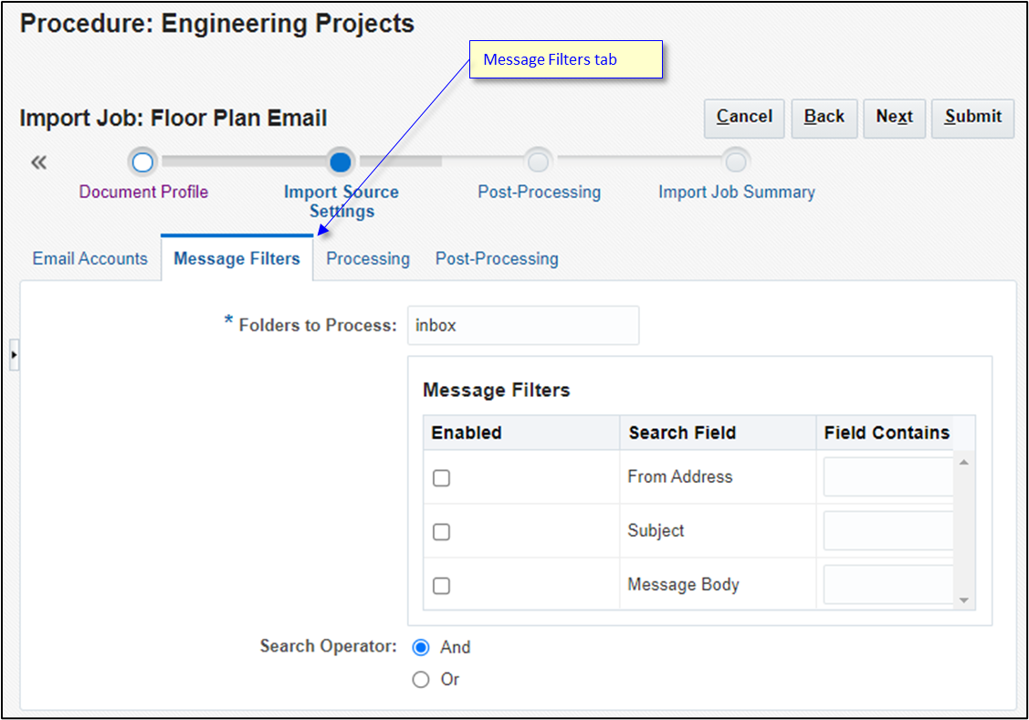Enable the Subject message filter
The image size is (1029, 720).
click(x=442, y=531)
